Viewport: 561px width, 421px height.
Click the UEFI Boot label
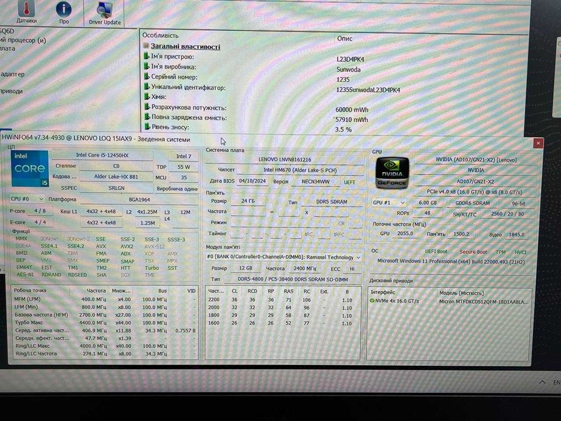tap(436, 251)
